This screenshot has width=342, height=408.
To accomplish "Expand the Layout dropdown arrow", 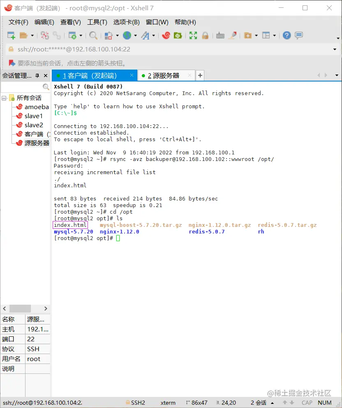I will 275,35.
